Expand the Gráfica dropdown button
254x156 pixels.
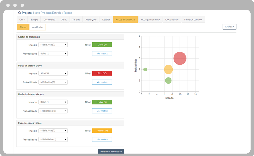point(229,27)
